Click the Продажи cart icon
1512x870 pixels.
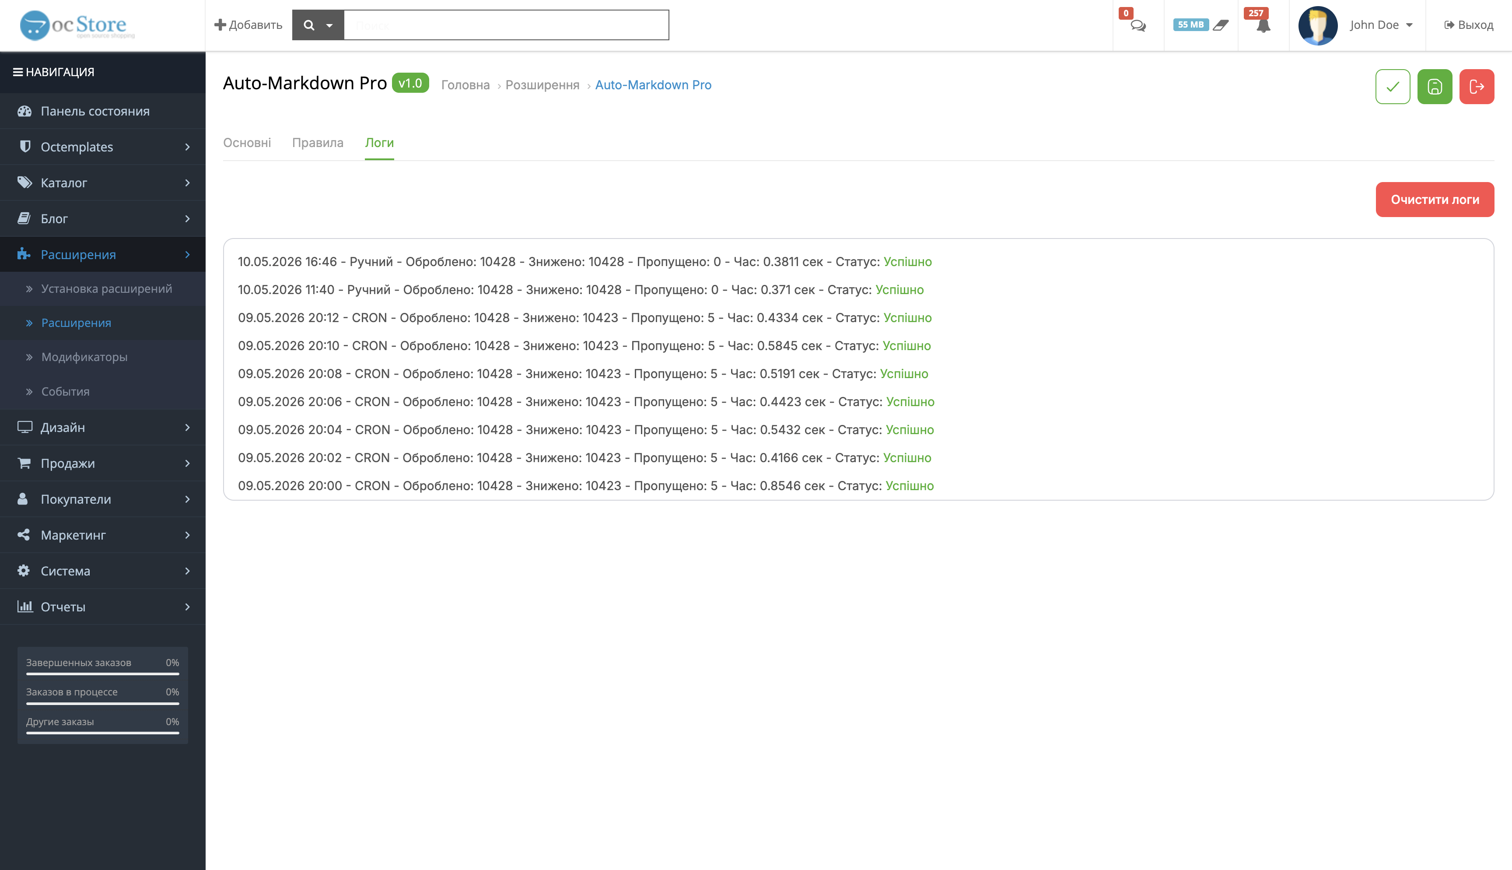[24, 463]
